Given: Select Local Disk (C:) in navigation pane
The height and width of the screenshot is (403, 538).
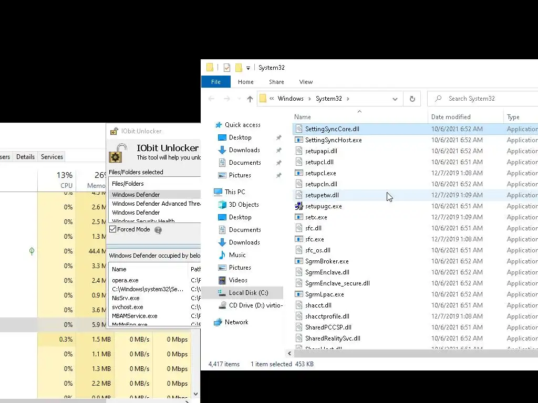Looking at the screenshot, I should pyautogui.click(x=249, y=293).
